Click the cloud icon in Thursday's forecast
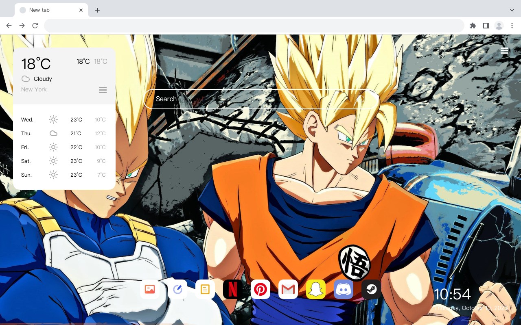Image resolution: width=521 pixels, height=325 pixels. 53,133
